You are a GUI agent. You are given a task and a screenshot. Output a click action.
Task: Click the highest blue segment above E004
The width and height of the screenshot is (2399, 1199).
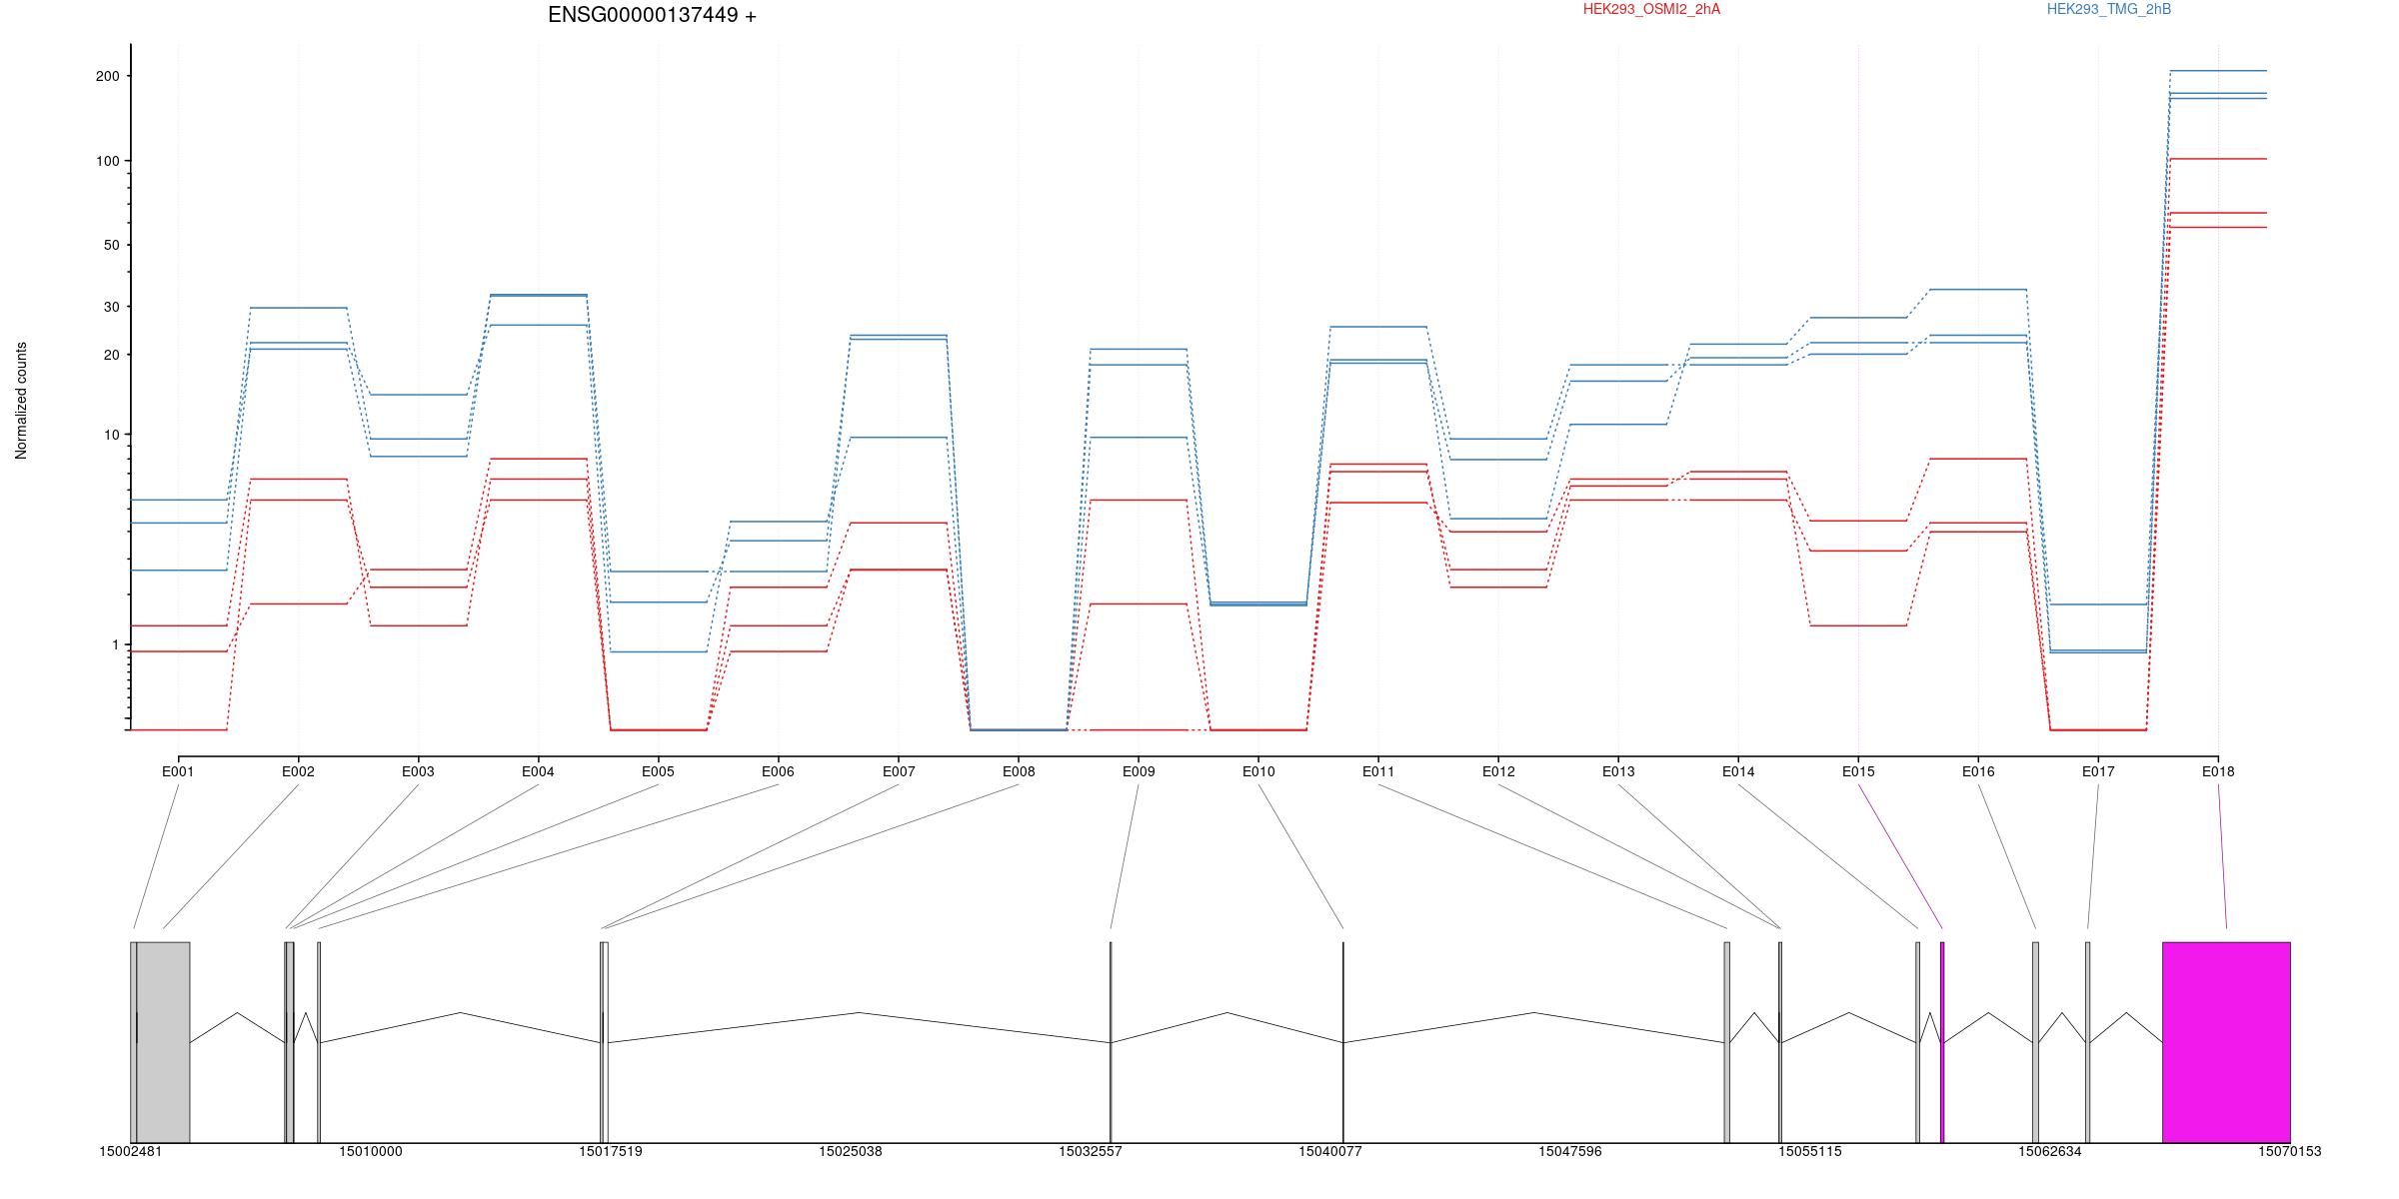[538, 295]
